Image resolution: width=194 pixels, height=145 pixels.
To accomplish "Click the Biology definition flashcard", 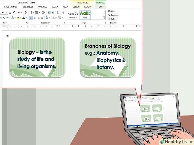I will click(37, 58).
